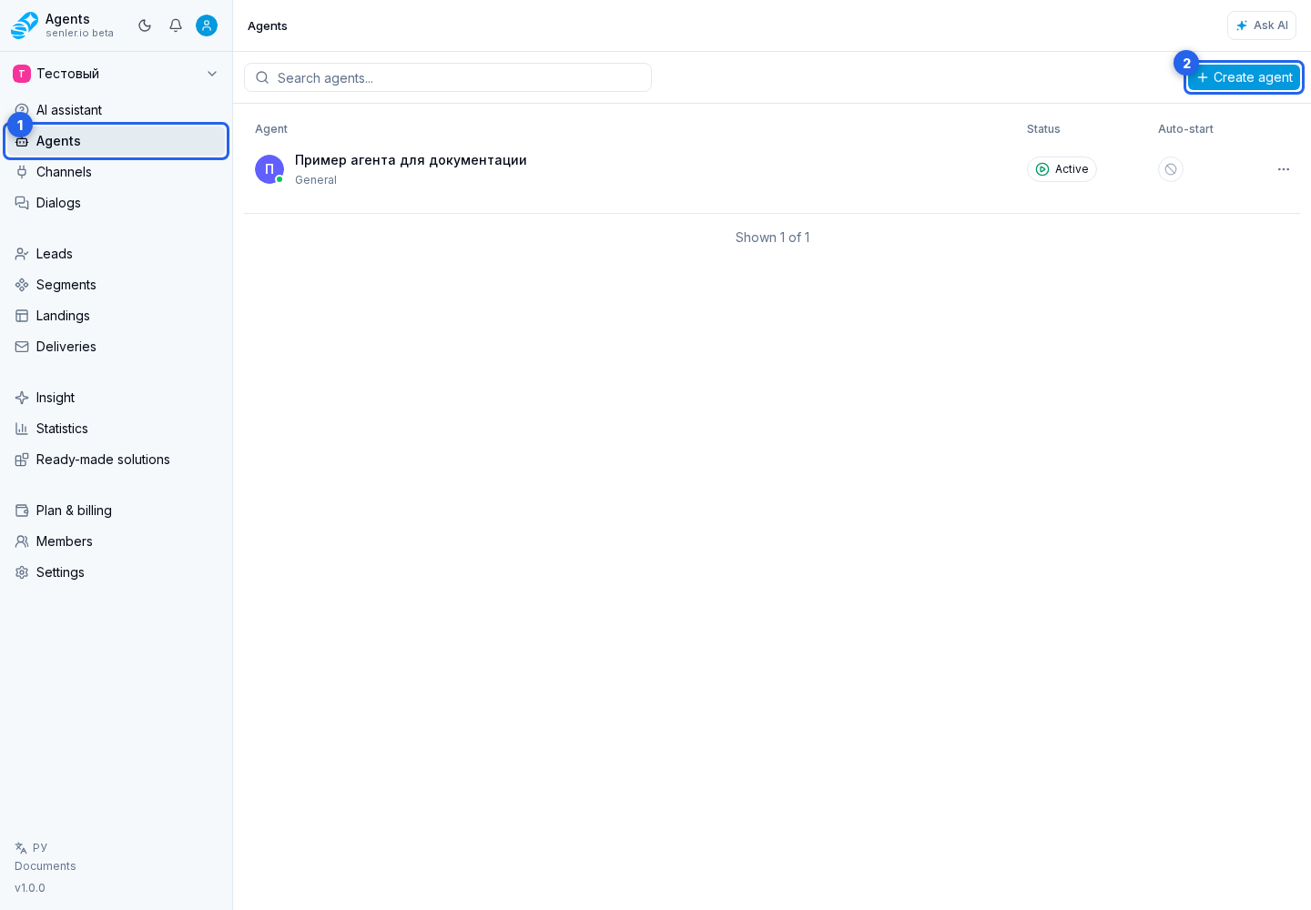1311x910 pixels.
Task: Click the Agents breadcrumb title at top
Action: (268, 25)
